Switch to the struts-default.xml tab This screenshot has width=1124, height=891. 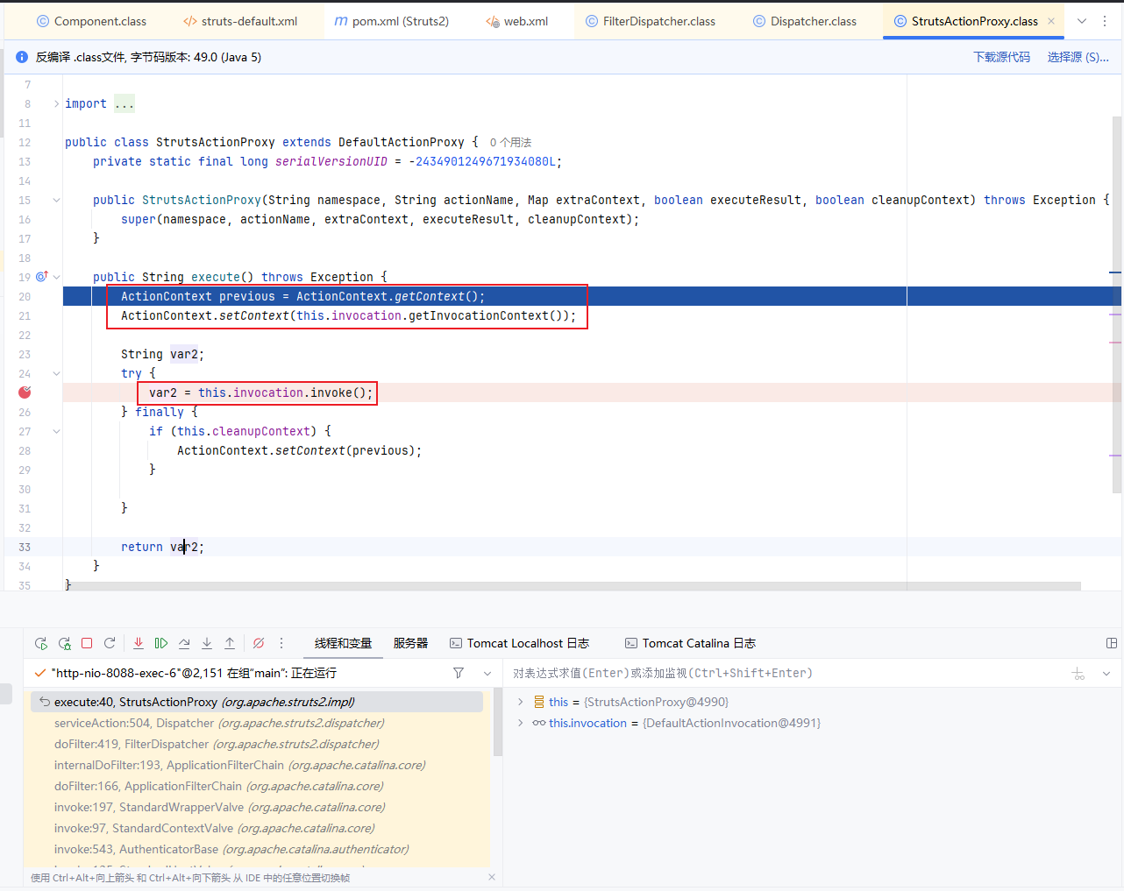pos(240,21)
